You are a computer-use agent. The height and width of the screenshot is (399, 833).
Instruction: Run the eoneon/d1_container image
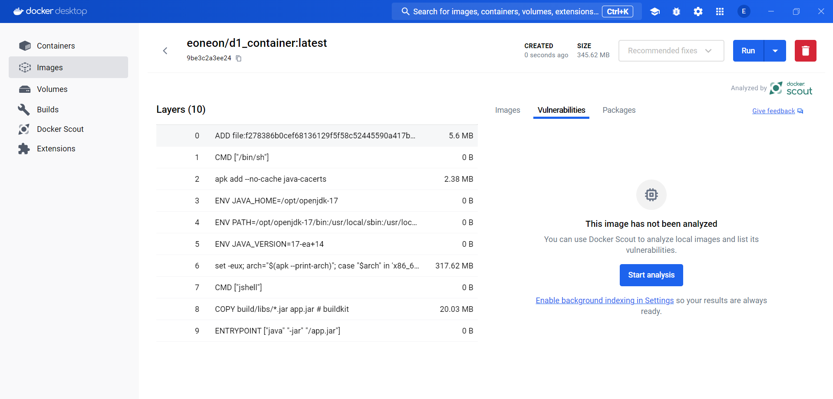coord(748,51)
